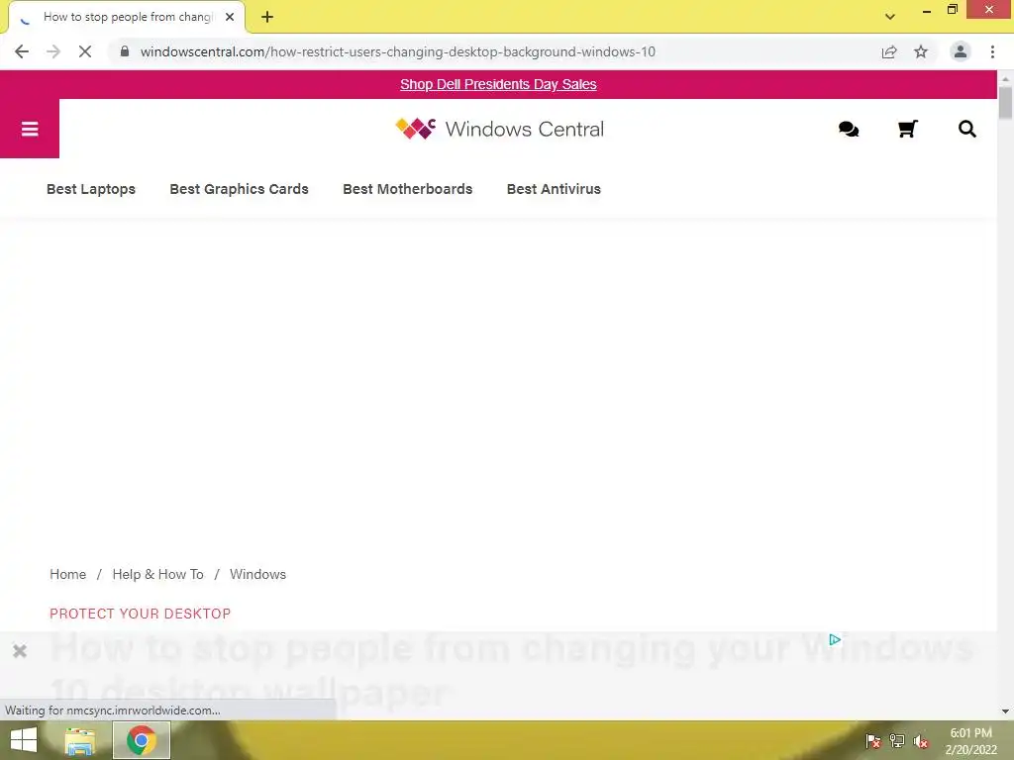Image resolution: width=1014 pixels, height=760 pixels.
Task: Dismiss the bottom ad with the X
Action: tap(20, 651)
